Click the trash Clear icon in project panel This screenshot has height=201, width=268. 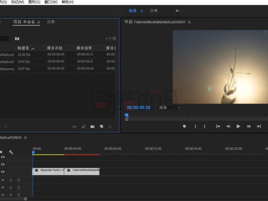click(110, 126)
